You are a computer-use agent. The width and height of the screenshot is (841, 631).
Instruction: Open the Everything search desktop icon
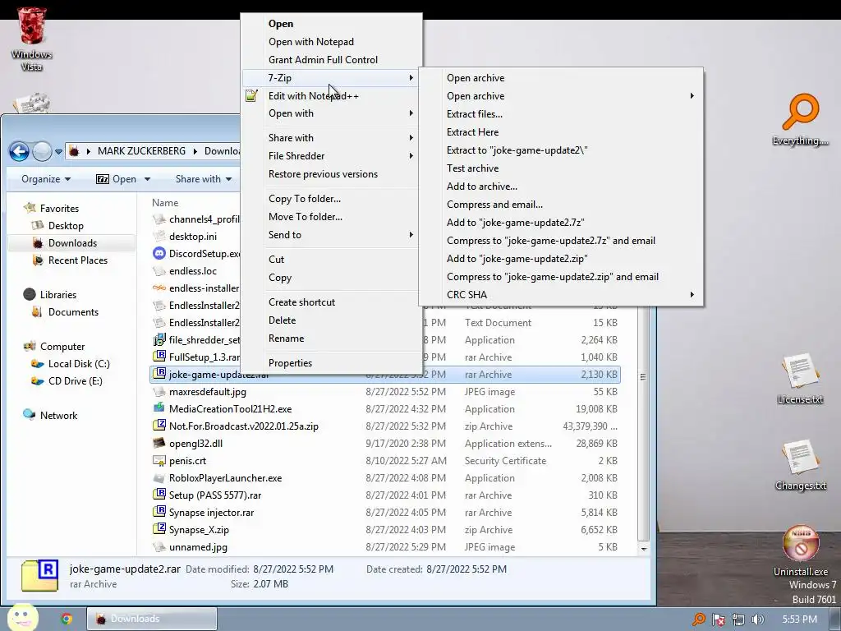(800, 120)
